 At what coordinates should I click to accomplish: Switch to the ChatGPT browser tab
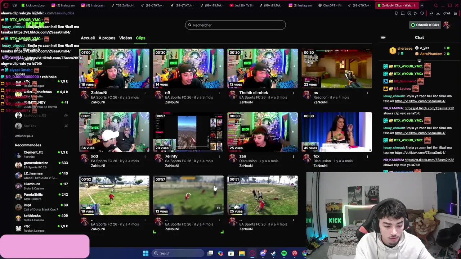[x=330, y=5]
